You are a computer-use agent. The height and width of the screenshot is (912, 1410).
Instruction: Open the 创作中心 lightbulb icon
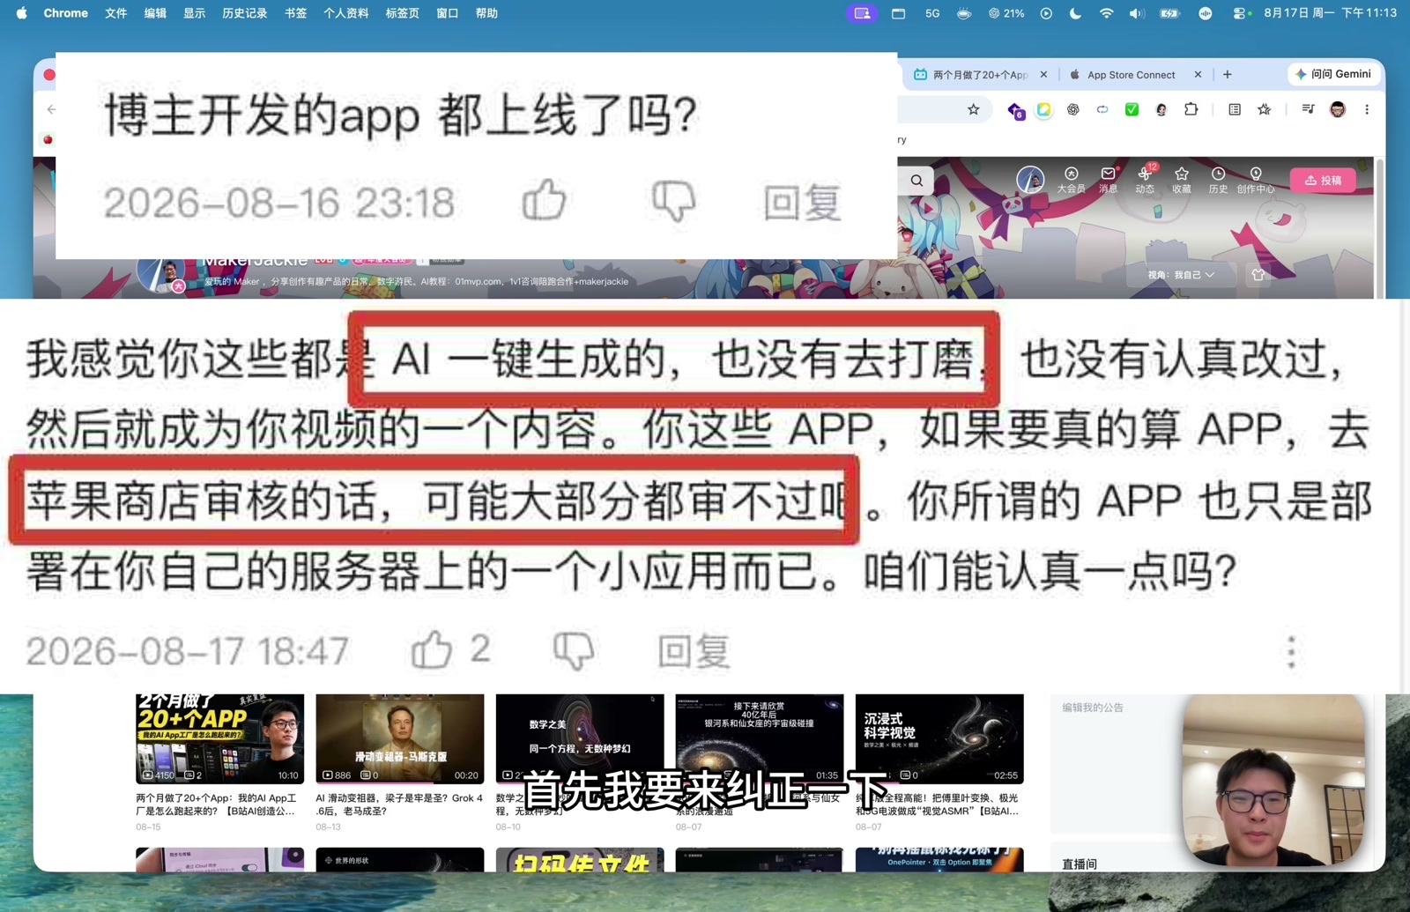point(1256,180)
